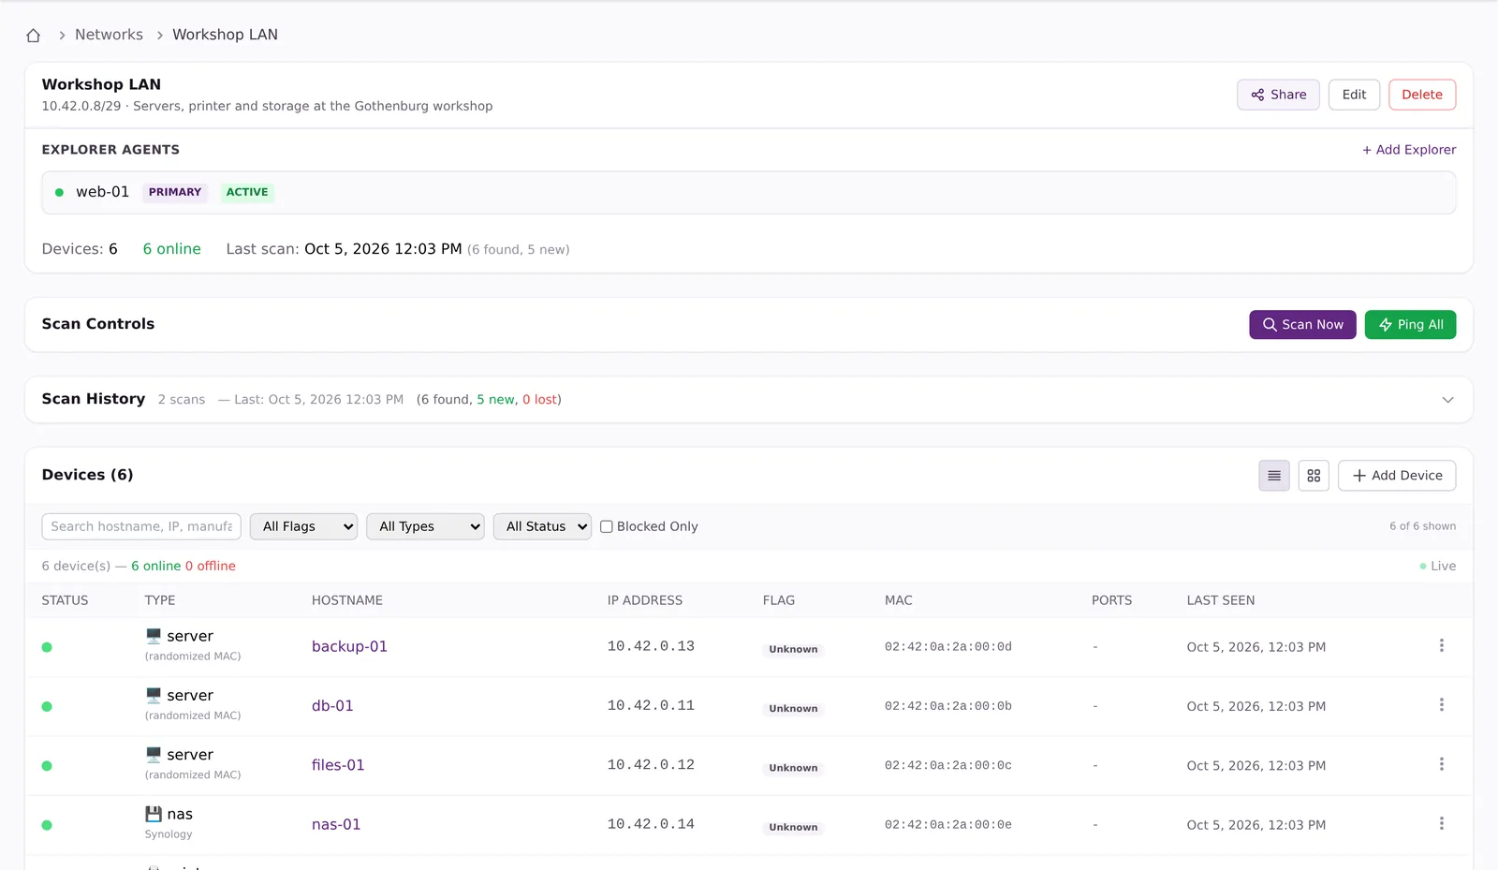Click the Ping All button

[x=1410, y=325]
